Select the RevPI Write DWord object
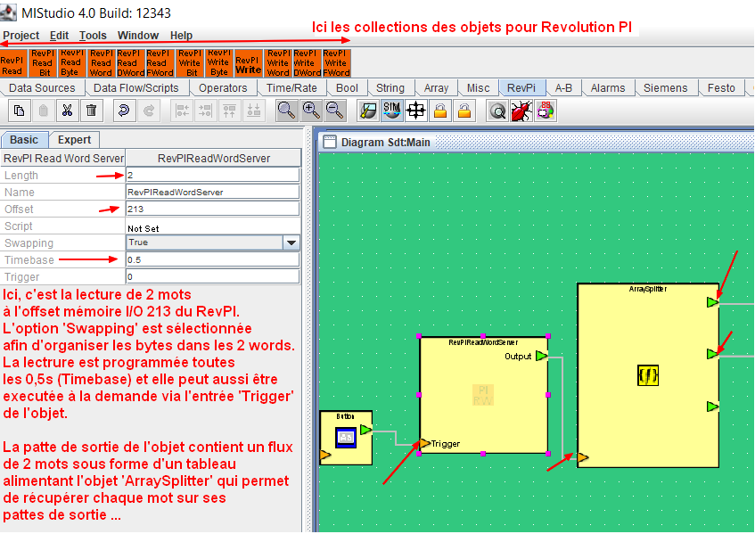Viewport: 755px width, 534px height. 308,63
